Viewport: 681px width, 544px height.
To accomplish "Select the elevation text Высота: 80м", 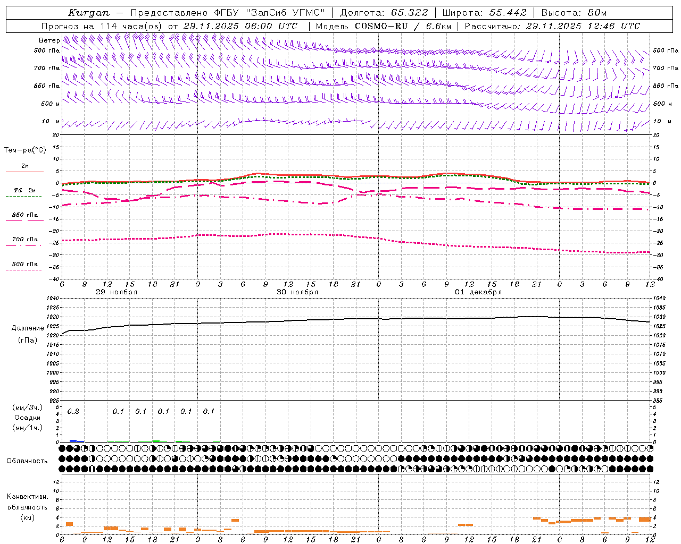I will [x=574, y=13].
